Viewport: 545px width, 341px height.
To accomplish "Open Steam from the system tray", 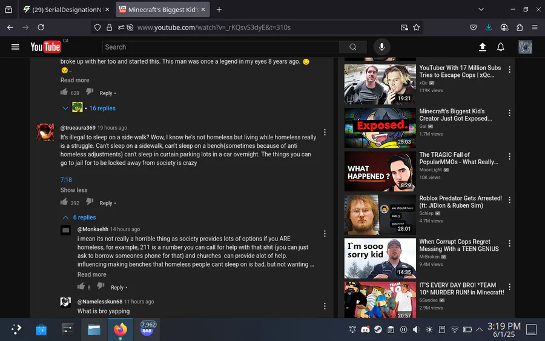I will tap(378, 329).
